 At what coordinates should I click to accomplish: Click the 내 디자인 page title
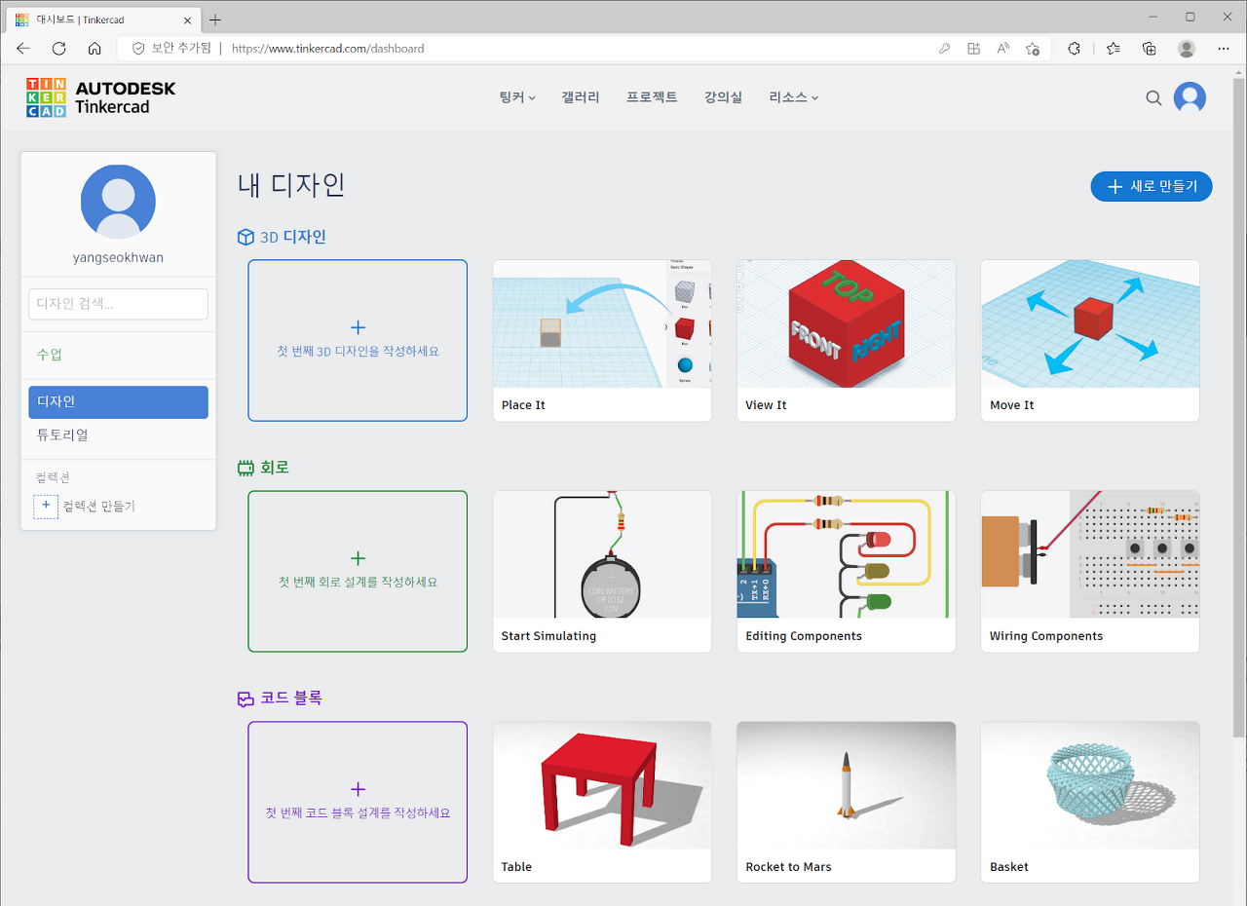tap(291, 184)
